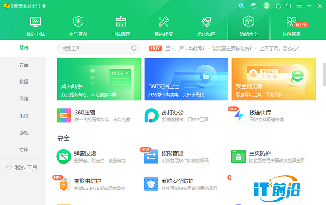Image resolution: width=326 pixels, height=205 pixels.
Task: Click the umbrella icon in title bar
Action: (x=254, y=6)
